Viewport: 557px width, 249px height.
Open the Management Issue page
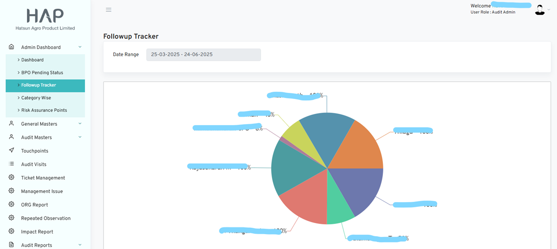tap(42, 191)
